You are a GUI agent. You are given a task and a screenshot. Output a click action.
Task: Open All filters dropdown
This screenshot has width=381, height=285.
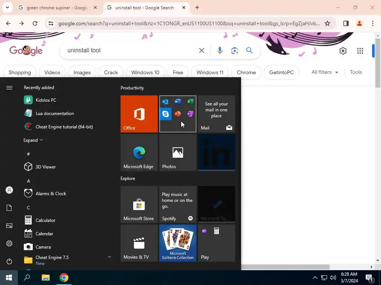click(325, 72)
